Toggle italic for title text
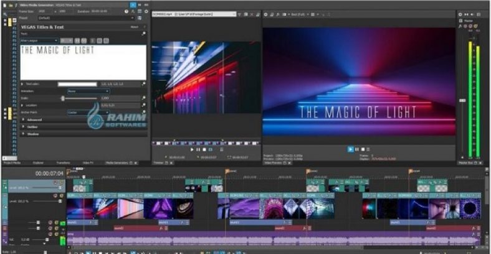The height and width of the screenshot is (254, 491). pyautogui.click(x=83, y=40)
